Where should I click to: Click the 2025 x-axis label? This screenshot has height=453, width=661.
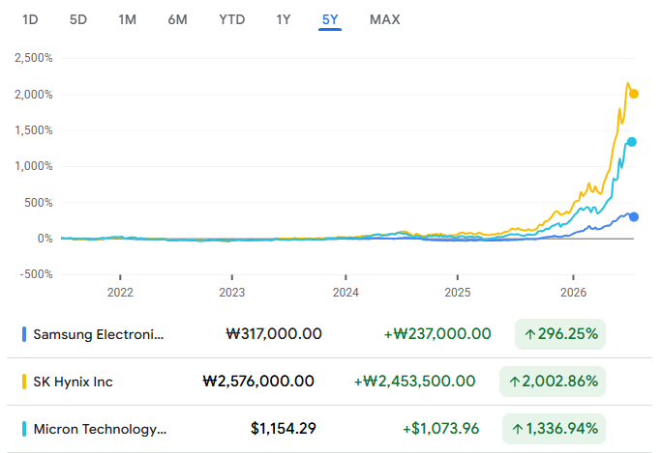(x=458, y=293)
